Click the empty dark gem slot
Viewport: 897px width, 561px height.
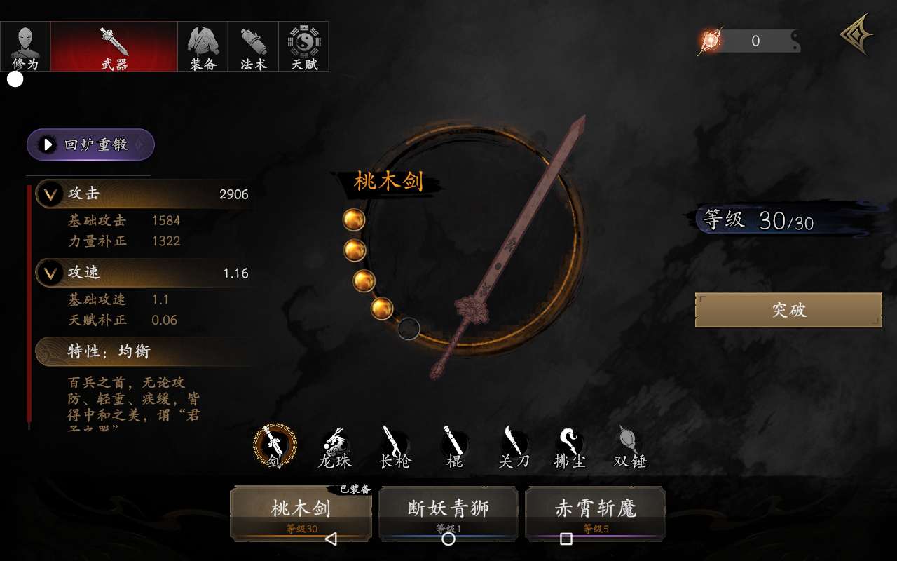pyautogui.click(x=409, y=328)
